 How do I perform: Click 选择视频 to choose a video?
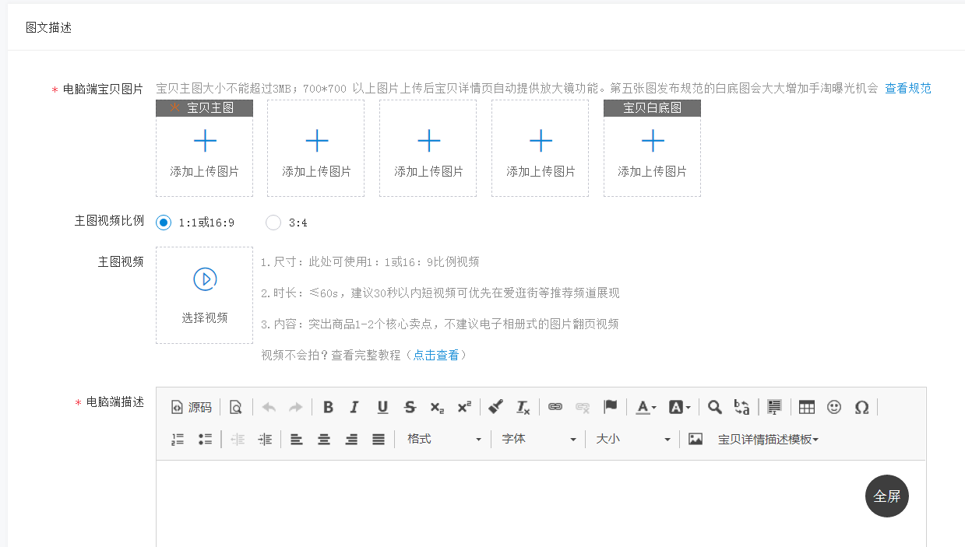click(204, 295)
